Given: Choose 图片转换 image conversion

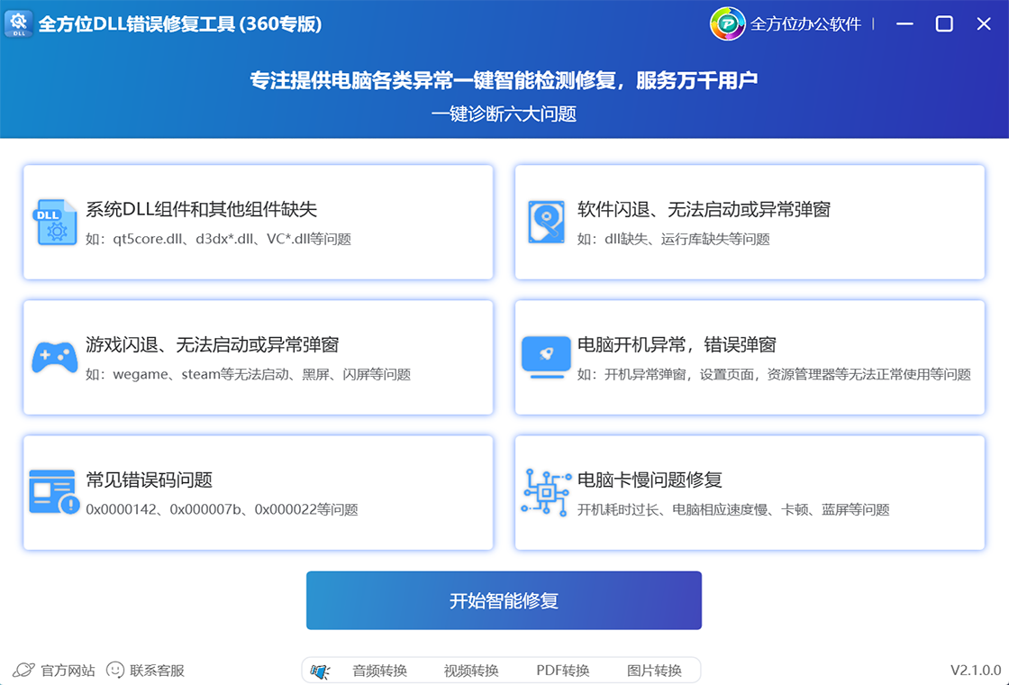Looking at the screenshot, I should click(x=654, y=671).
